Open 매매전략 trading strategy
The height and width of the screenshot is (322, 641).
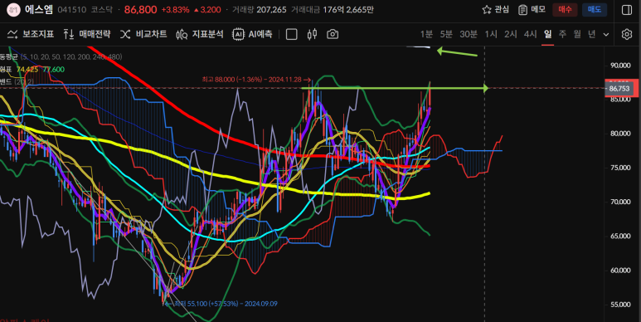pos(87,34)
